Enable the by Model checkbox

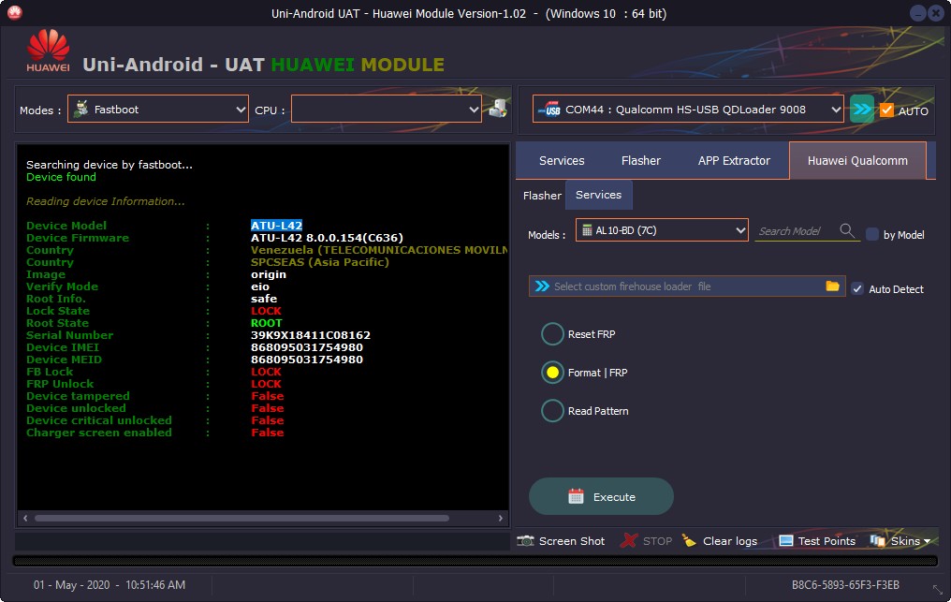[872, 234]
